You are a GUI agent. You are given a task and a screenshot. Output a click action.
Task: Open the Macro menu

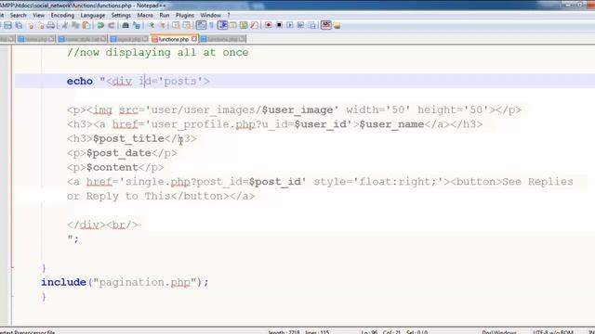[x=145, y=15]
